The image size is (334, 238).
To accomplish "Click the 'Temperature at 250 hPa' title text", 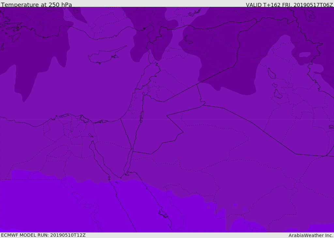I will click(37, 5).
